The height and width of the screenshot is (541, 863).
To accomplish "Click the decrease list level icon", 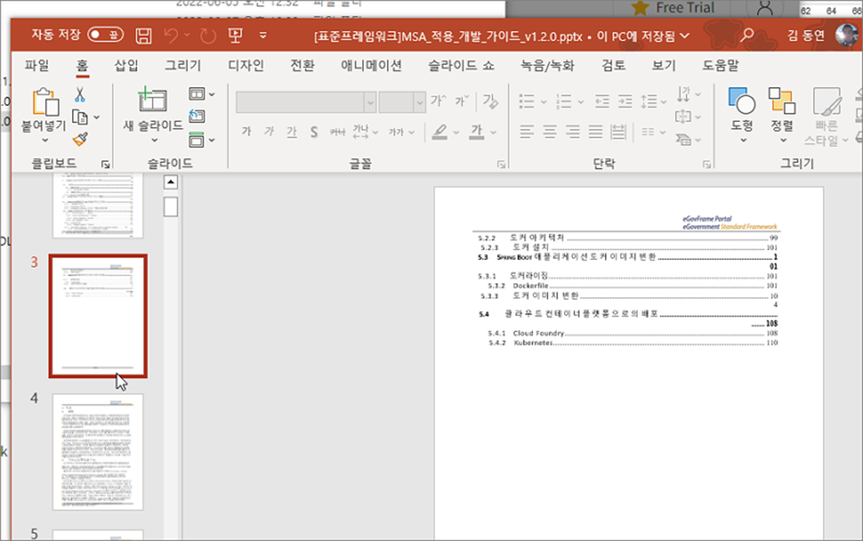I will click(602, 101).
